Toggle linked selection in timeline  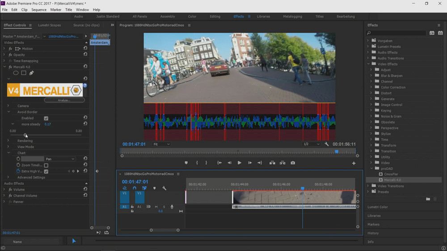(x=144, y=188)
